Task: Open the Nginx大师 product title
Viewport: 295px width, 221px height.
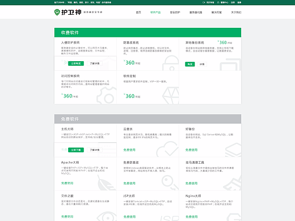Action: [x=193, y=196]
